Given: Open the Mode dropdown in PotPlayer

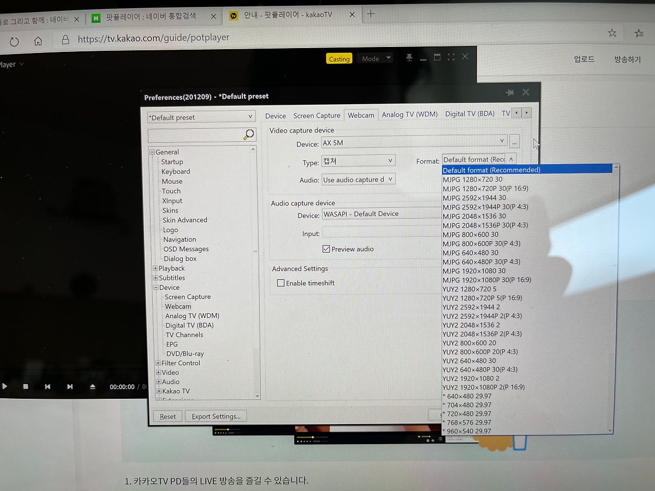Looking at the screenshot, I should [x=374, y=58].
